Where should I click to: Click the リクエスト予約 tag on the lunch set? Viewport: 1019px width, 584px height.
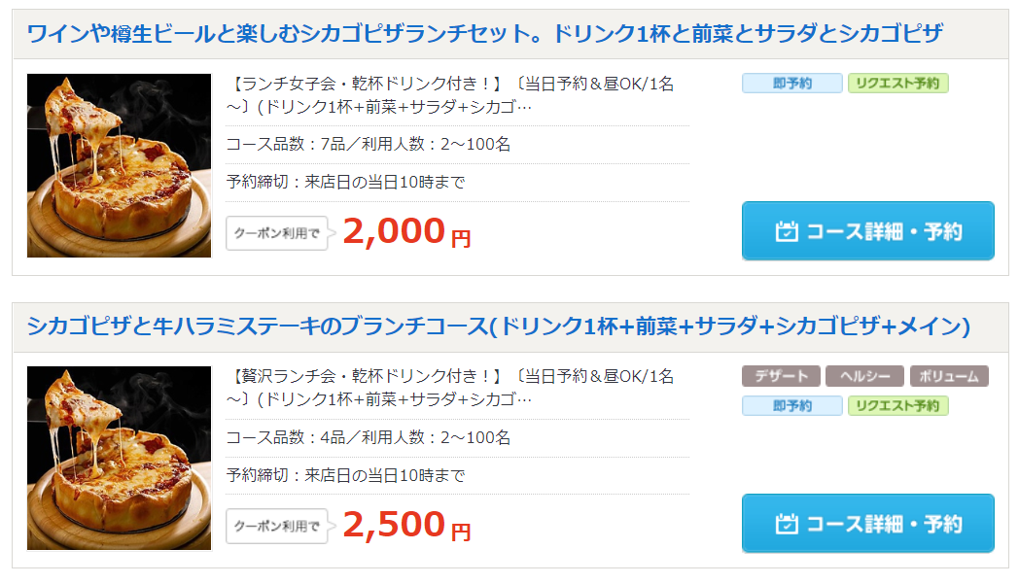pyautogui.click(x=897, y=84)
